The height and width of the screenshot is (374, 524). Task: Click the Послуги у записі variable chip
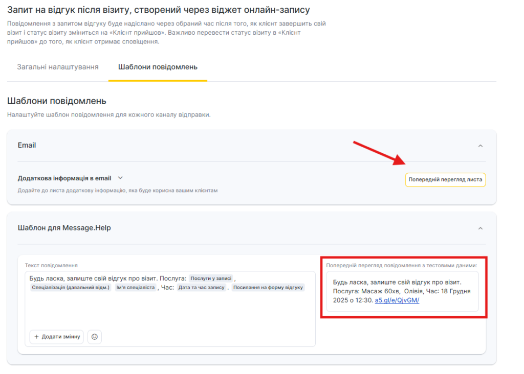(211, 278)
